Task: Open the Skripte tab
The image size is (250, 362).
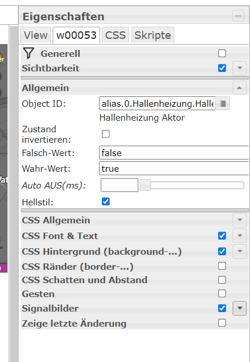Action: coord(153,35)
